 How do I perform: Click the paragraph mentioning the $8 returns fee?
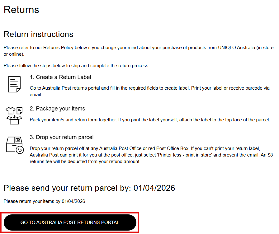click(x=149, y=155)
